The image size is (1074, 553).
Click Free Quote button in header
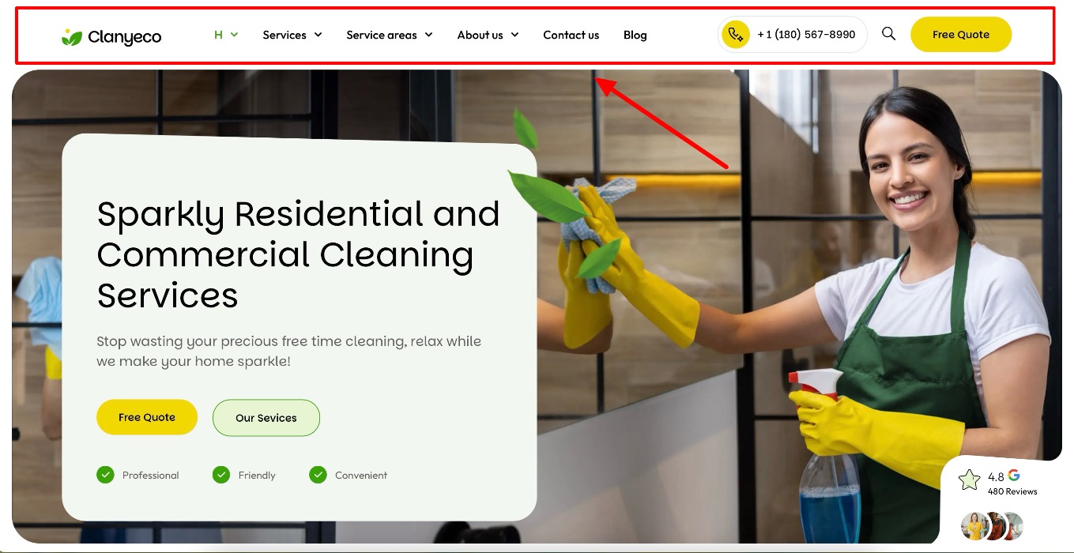tap(961, 35)
